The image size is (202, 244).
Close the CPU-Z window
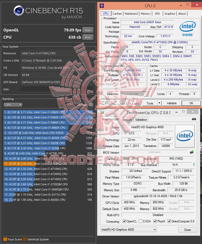pyautogui.click(x=197, y=5)
